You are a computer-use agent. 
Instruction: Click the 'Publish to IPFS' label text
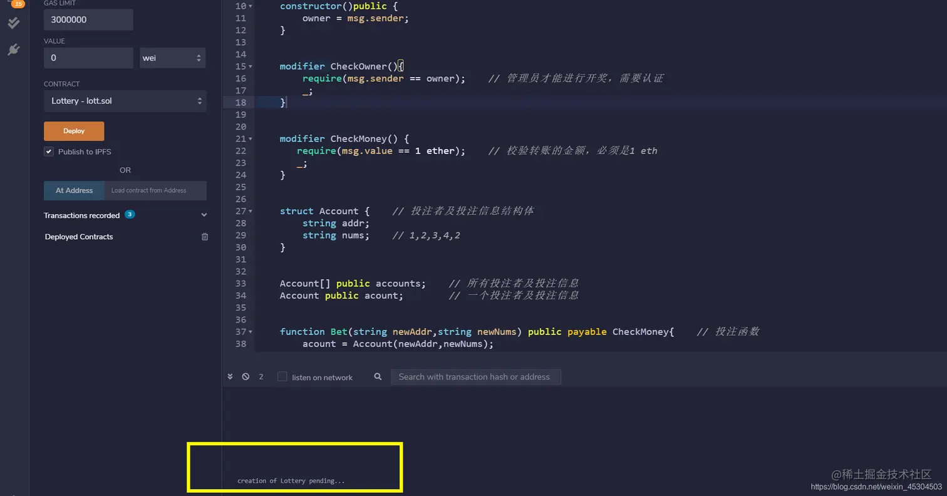(x=85, y=152)
